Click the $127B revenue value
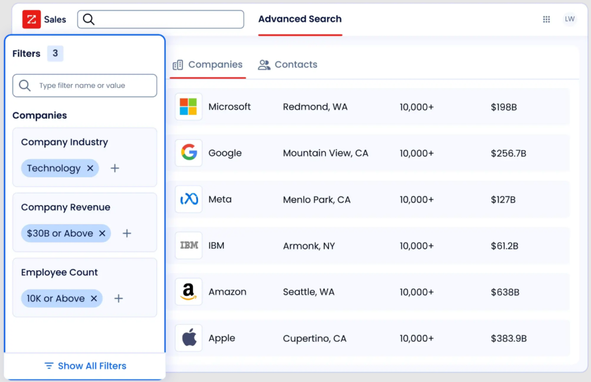 click(x=503, y=200)
